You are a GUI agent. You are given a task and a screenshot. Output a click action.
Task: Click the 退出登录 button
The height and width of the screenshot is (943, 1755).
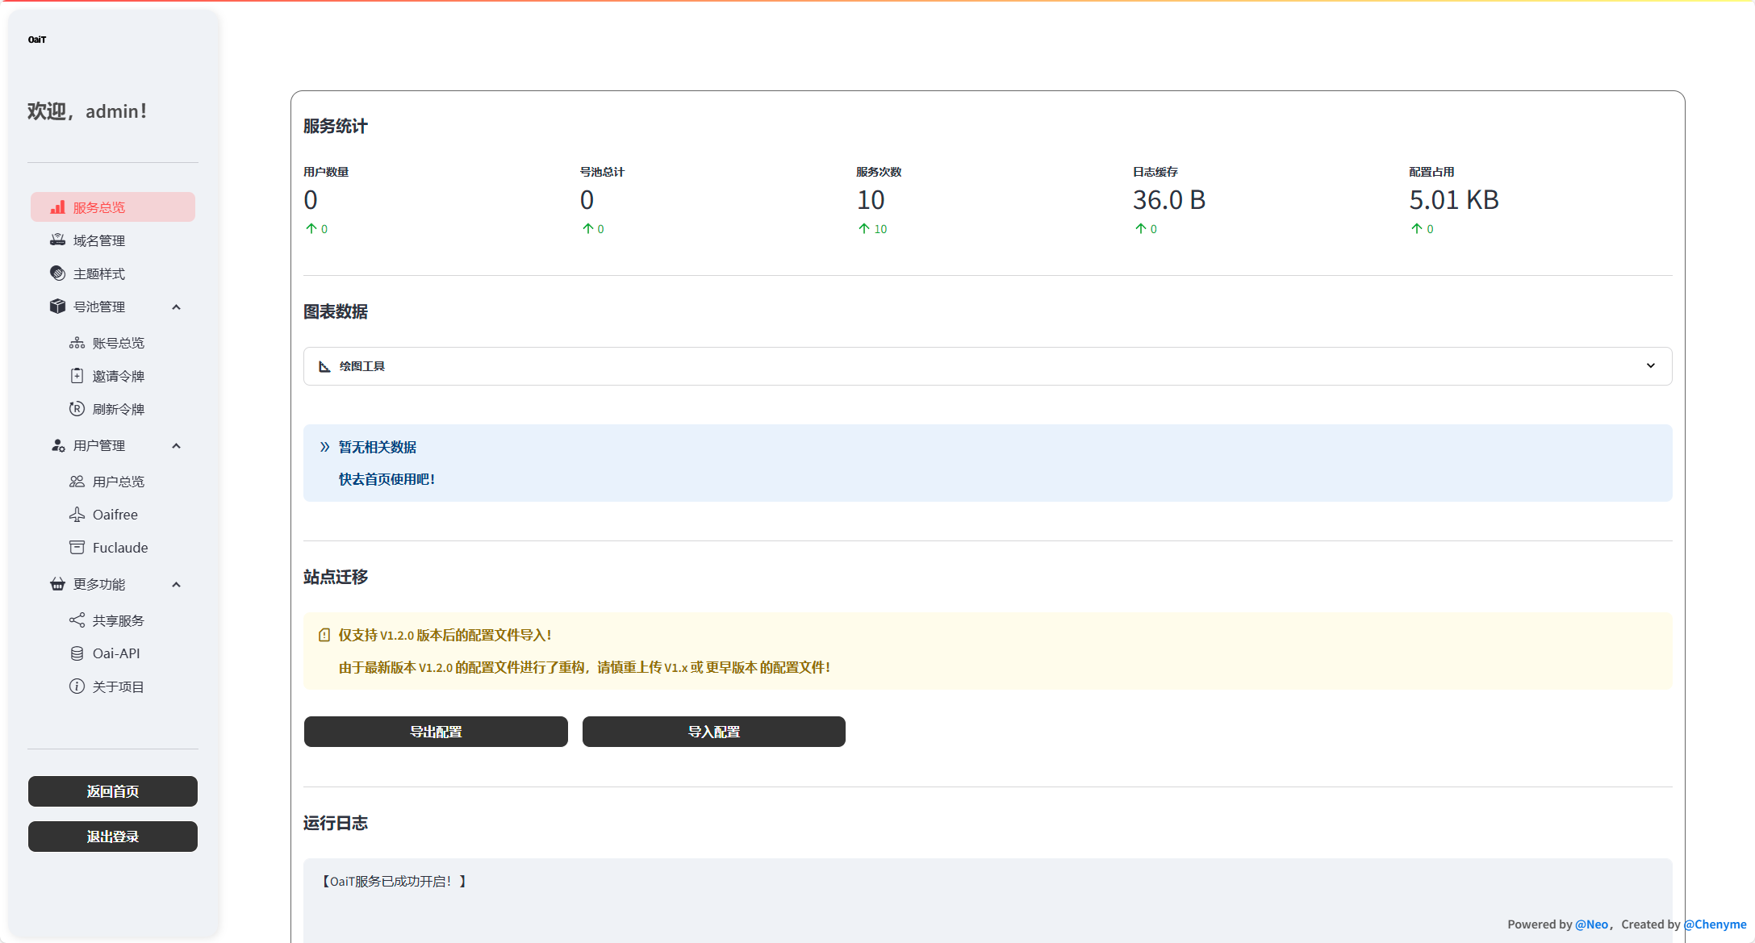click(113, 837)
